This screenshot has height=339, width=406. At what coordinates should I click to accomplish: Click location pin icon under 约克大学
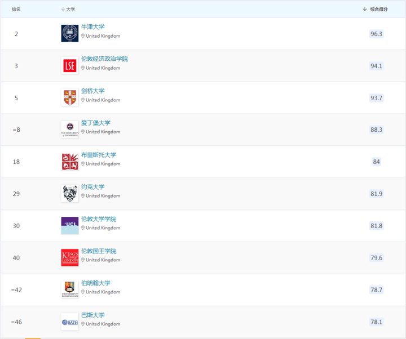tap(83, 196)
